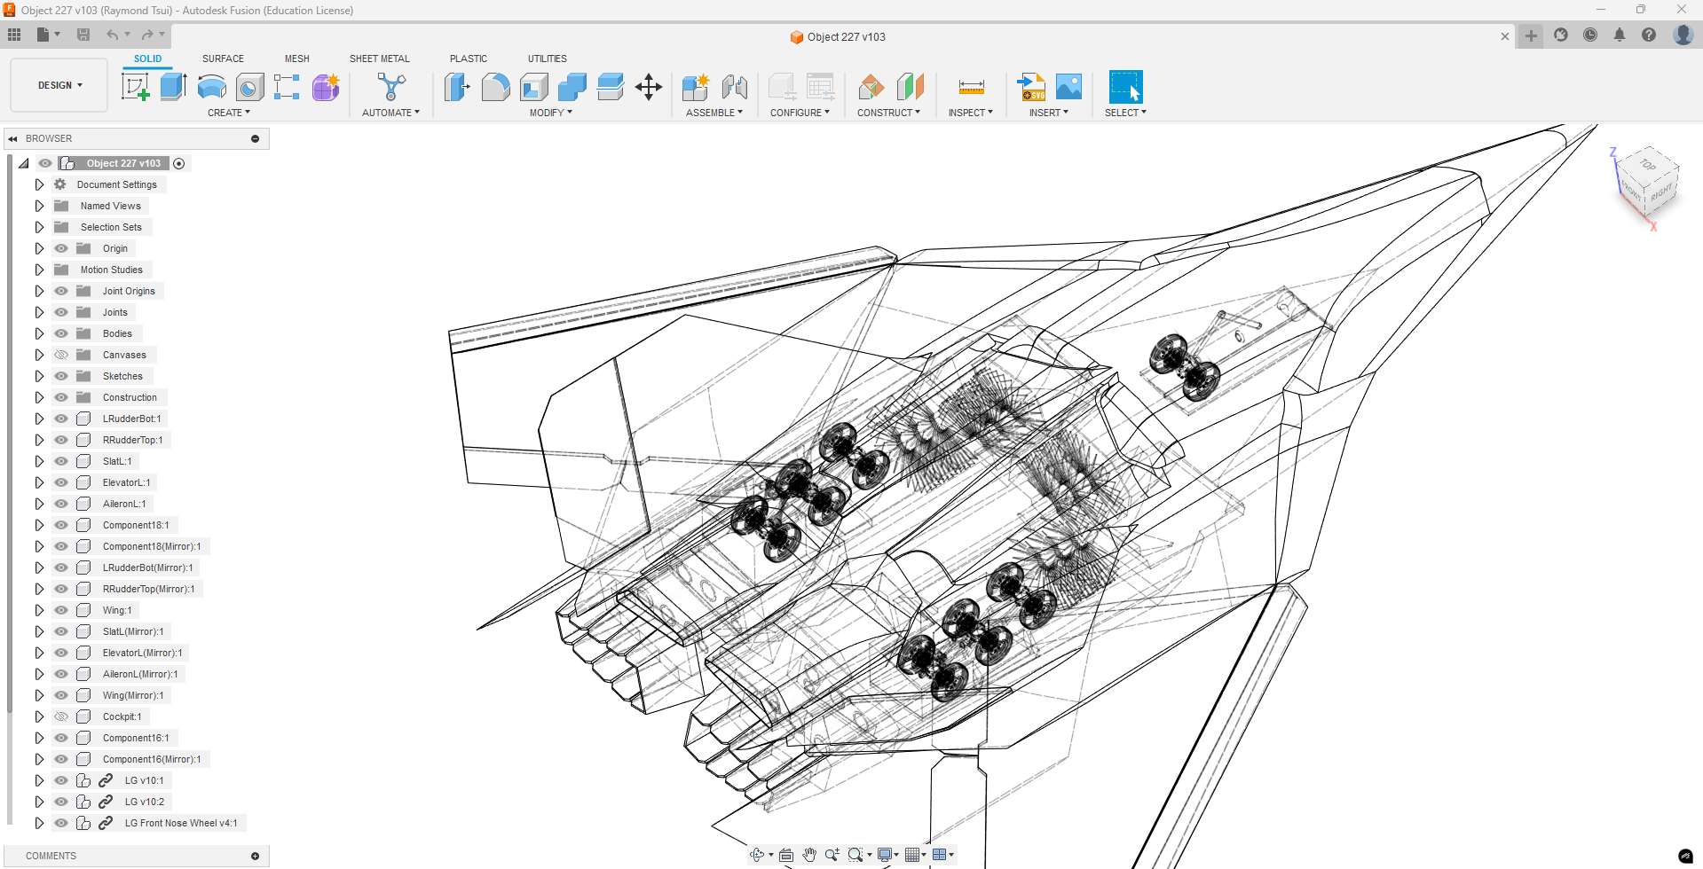Select the Fillet tool icon
This screenshot has width=1703, height=869.
[x=495, y=87]
